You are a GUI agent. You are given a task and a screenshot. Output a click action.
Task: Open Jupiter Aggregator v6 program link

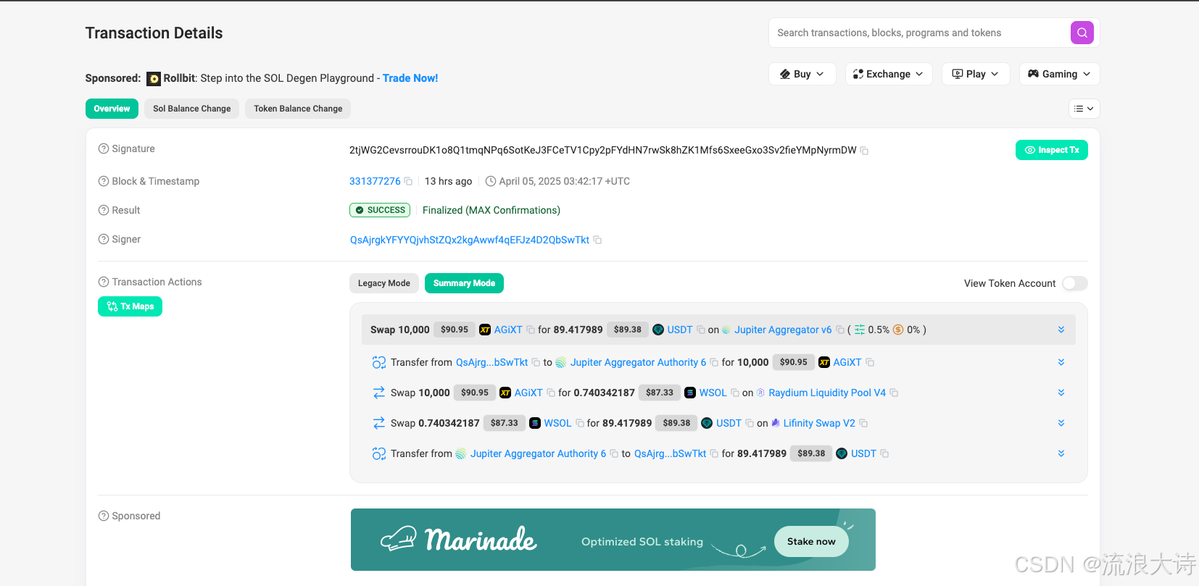tap(783, 330)
